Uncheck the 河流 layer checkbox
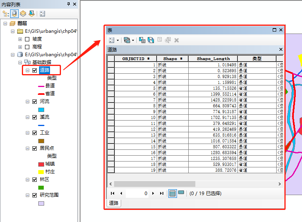Image resolution: width=302 pixels, height=222 pixels. pyautogui.click(x=34, y=101)
